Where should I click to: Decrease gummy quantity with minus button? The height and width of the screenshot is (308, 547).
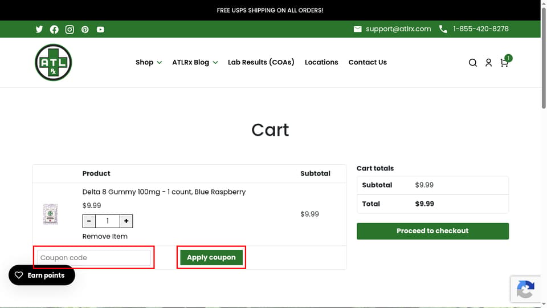point(89,221)
